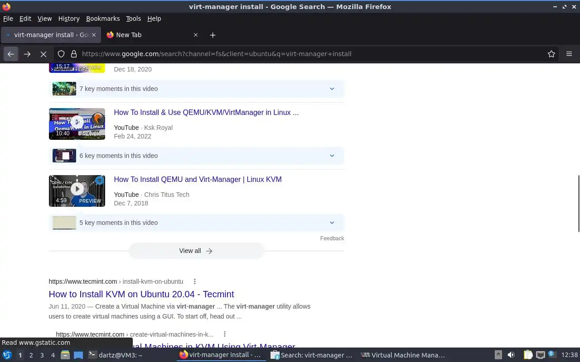Click the Feb 24, 2022 video date
Viewport: 580px width, 362px height.
132,136
